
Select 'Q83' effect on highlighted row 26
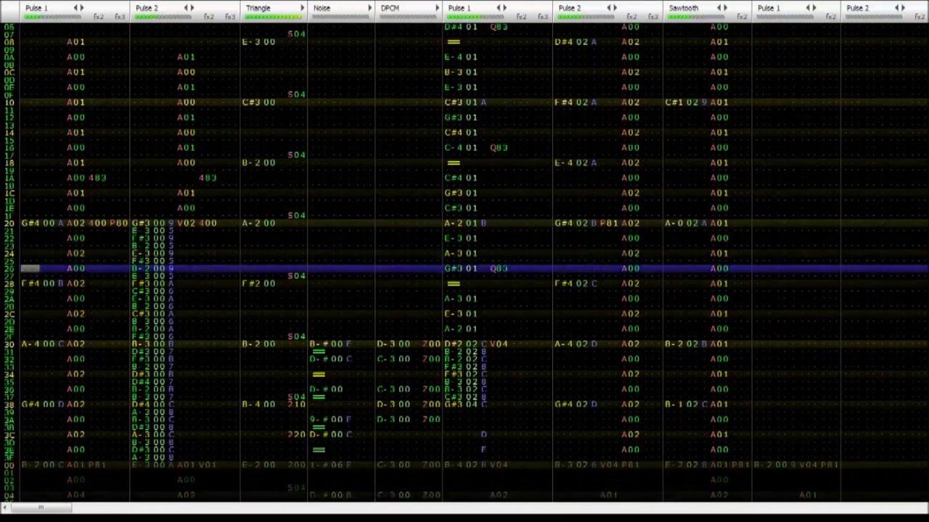tap(499, 268)
